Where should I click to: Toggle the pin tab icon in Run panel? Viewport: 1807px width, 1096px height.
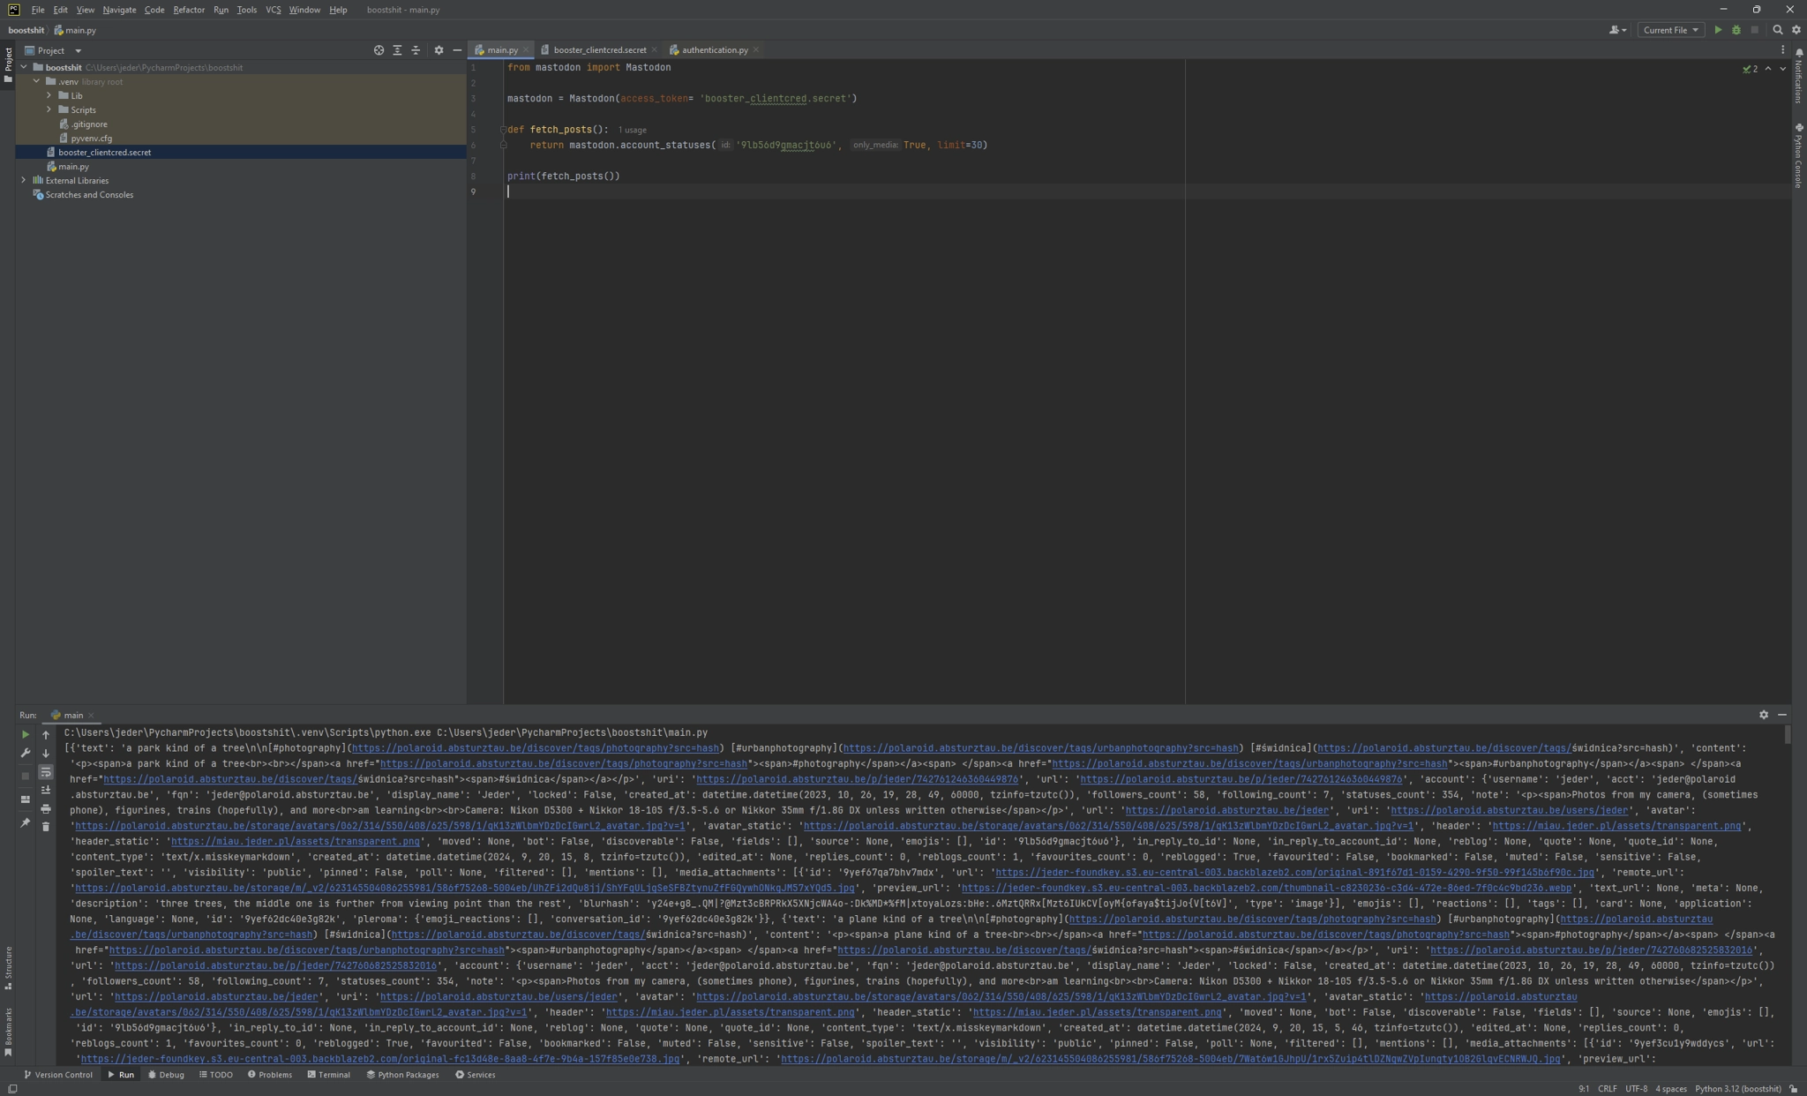25,822
